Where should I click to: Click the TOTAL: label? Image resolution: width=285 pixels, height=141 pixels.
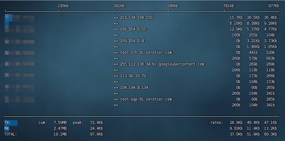11,134
